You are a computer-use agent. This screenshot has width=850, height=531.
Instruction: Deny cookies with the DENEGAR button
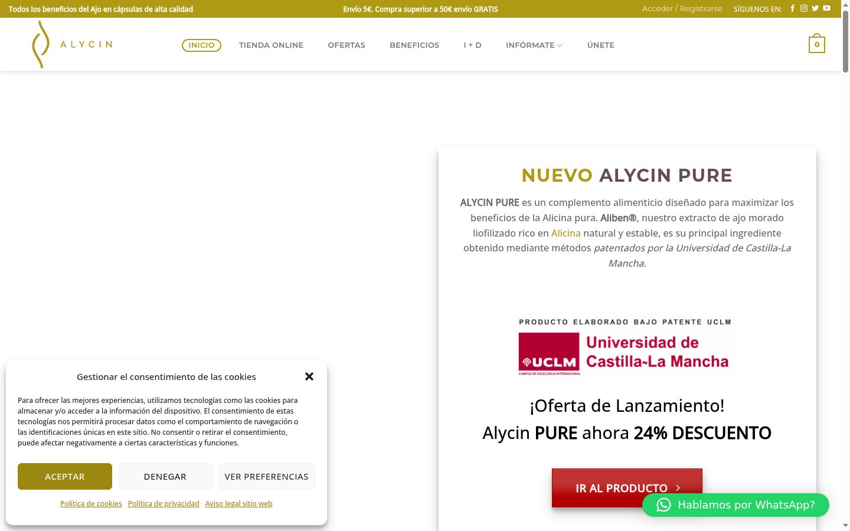click(x=165, y=476)
